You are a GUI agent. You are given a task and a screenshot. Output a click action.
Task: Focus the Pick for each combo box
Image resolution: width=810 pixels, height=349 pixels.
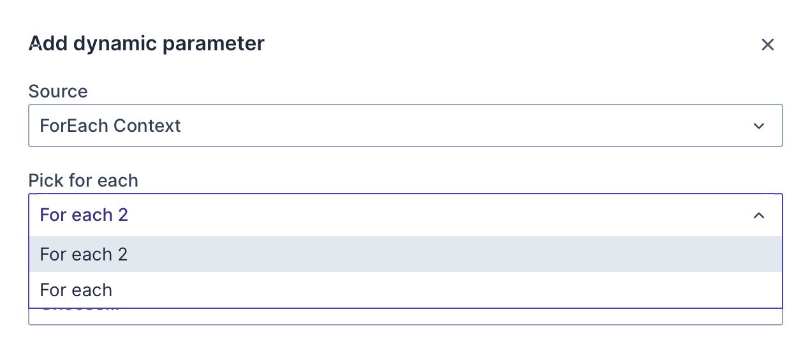click(x=405, y=215)
